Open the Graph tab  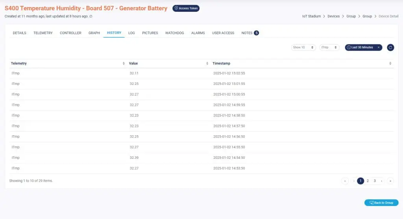click(x=94, y=33)
